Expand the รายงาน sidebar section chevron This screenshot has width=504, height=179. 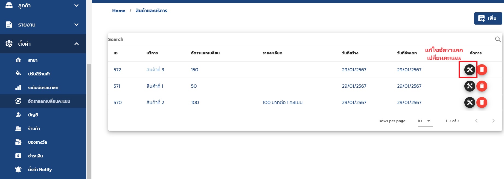[77, 25]
